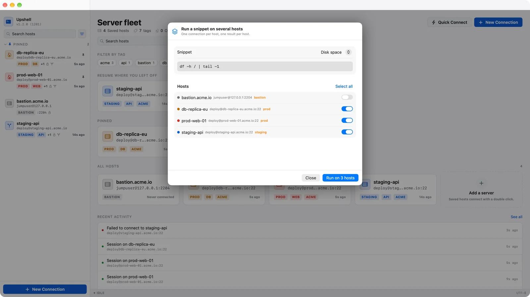Screen dimensions: 530x297
Task: Switch off the staging-api host toggle
Action: (x=347, y=132)
